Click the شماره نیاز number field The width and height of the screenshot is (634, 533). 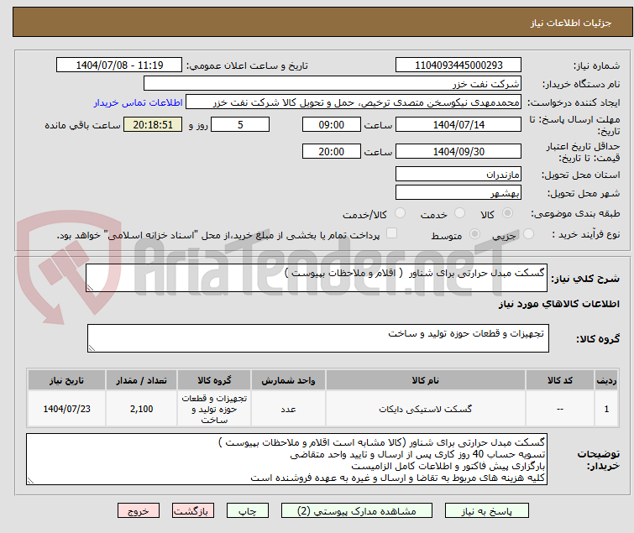pyautogui.click(x=458, y=65)
